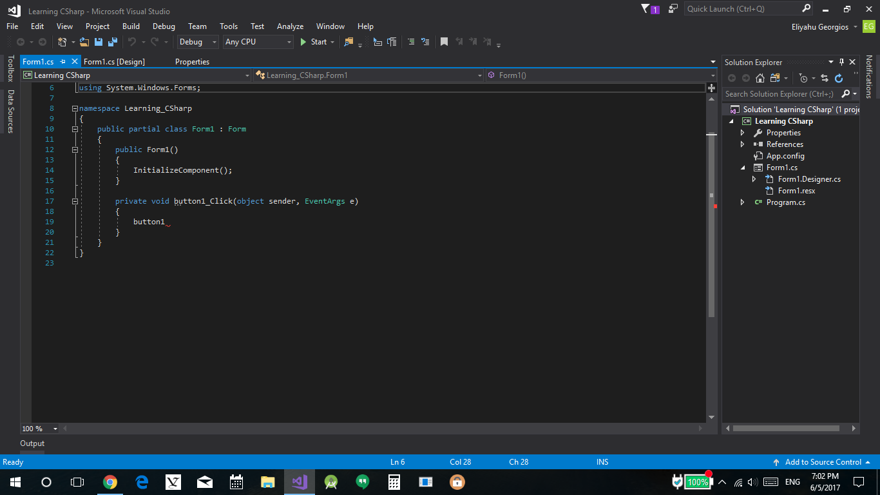Click the New Project toolbar icon
This screenshot has height=495, width=880.
tap(62, 42)
